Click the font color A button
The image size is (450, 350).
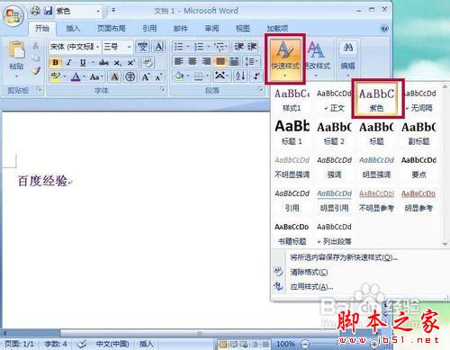point(76,76)
